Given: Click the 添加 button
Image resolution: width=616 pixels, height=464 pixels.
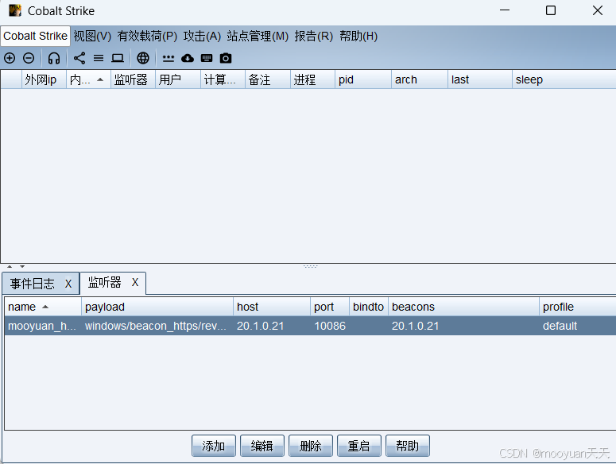Looking at the screenshot, I should [x=214, y=446].
